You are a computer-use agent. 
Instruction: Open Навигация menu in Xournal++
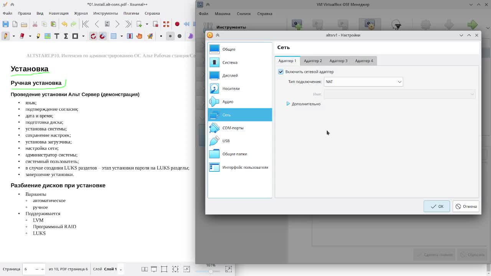coord(59,13)
